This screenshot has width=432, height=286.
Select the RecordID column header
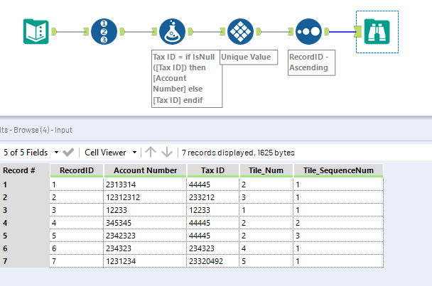tap(77, 170)
